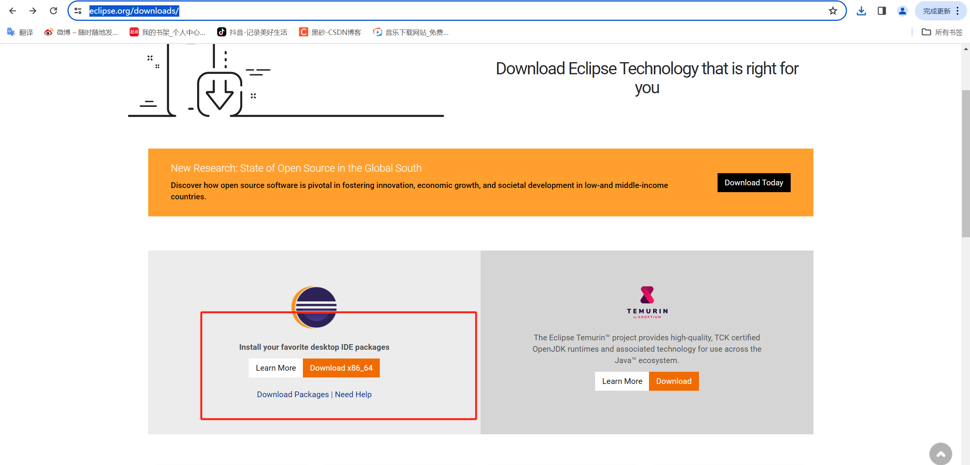Click the browser back arrow
The width and height of the screenshot is (970, 465).
(13, 11)
